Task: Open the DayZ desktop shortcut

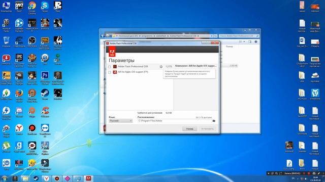Action: tap(19, 7)
